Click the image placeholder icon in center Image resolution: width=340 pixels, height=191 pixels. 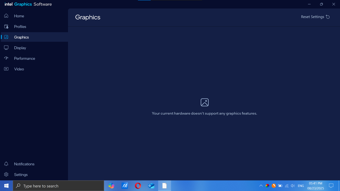[205, 102]
